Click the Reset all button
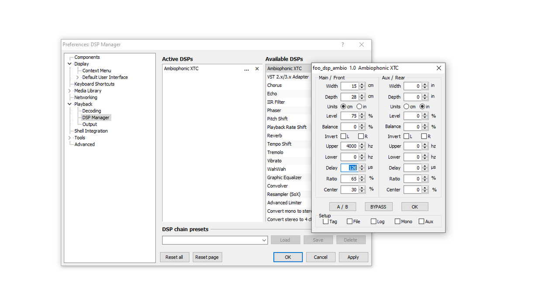Image resolution: width=559 pixels, height=300 pixels. point(174,257)
